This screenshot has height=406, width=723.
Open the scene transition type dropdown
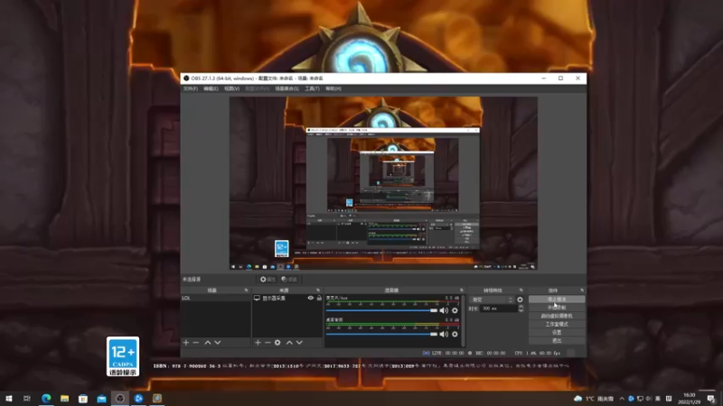pyautogui.click(x=492, y=300)
